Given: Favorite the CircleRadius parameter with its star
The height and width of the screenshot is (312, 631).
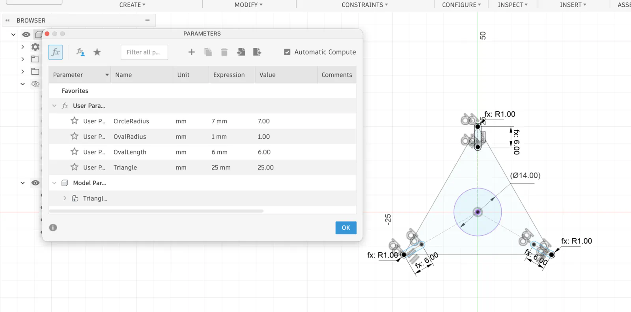Looking at the screenshot, I should point(75,121).
